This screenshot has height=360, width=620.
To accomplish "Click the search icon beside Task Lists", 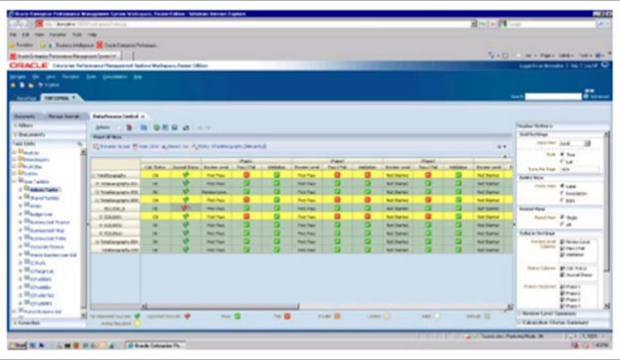I will click(80, 144).
